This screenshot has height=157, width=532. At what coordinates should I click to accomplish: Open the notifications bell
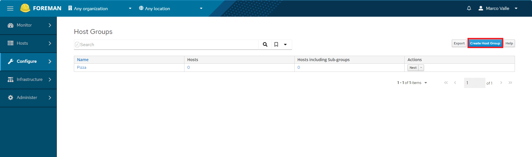[469, 8]
